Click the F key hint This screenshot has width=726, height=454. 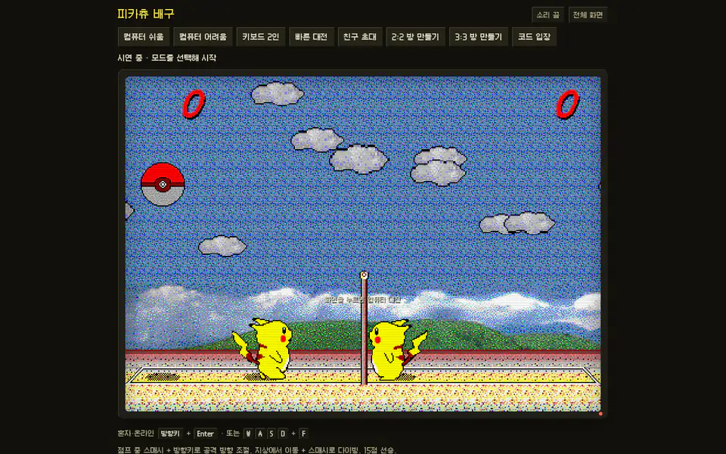click(x=304, y=434)
